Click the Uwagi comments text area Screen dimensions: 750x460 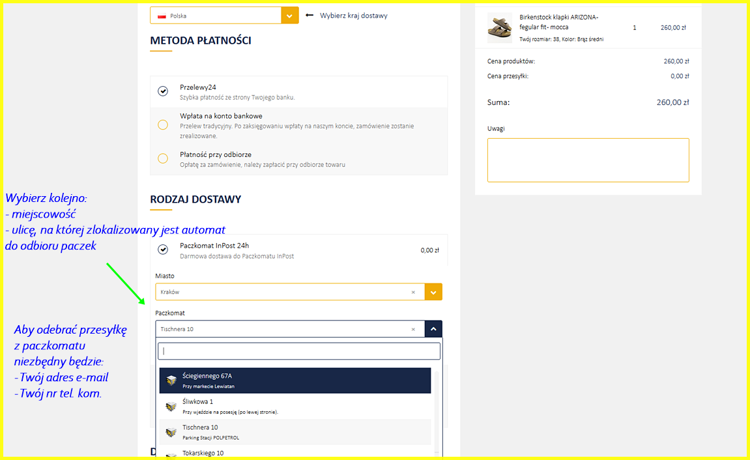tap(588, 160)
